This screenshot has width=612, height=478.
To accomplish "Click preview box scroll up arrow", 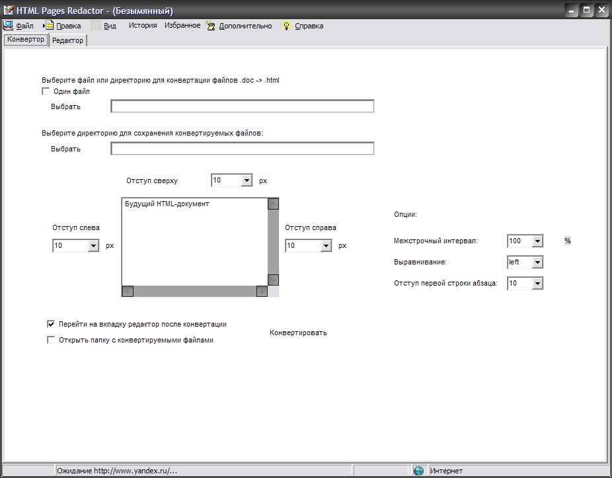I will click(273, 204).
